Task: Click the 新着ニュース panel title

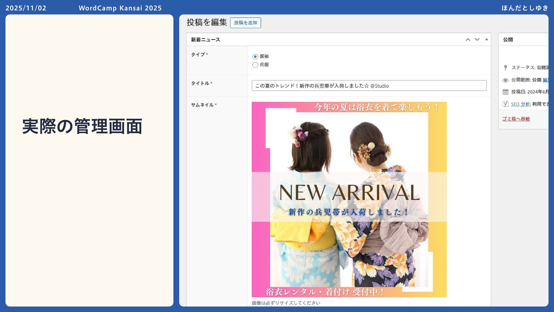Action: 205,40
